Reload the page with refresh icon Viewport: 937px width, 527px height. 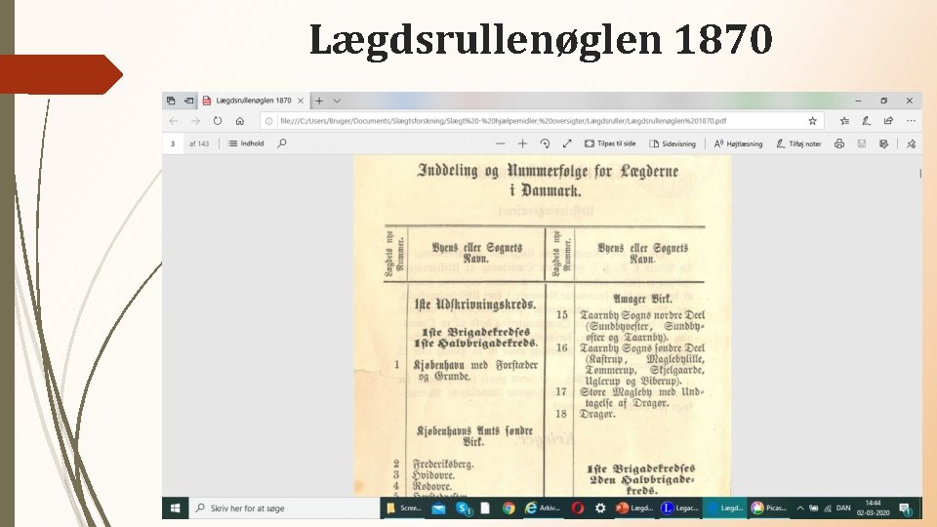coord(218,121)
